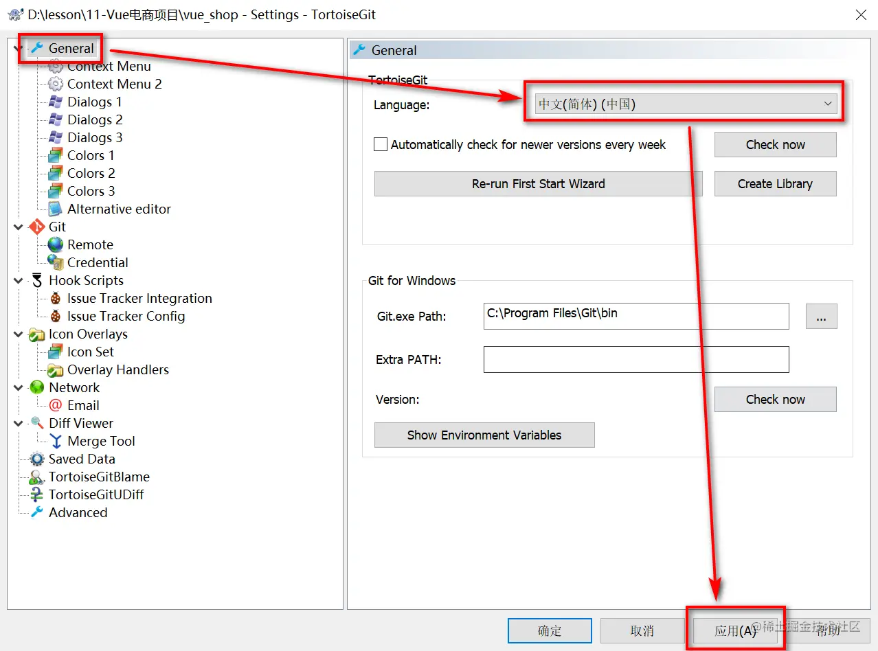Click the gear icon for Context Menu

click(x=56, y=66)
